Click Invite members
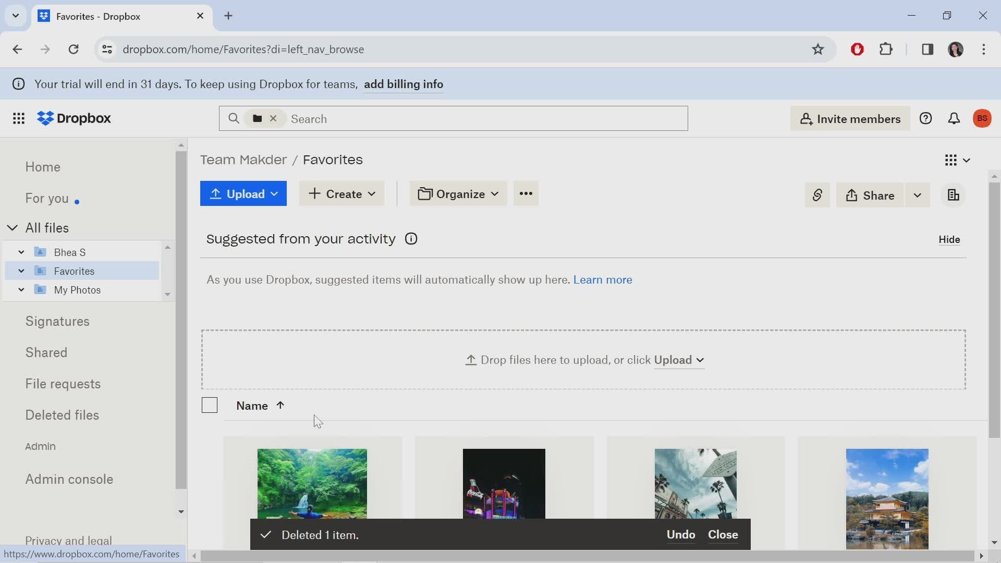Image resolution: width=1001 pixels, height=563 pixels. tap(850, 119)
